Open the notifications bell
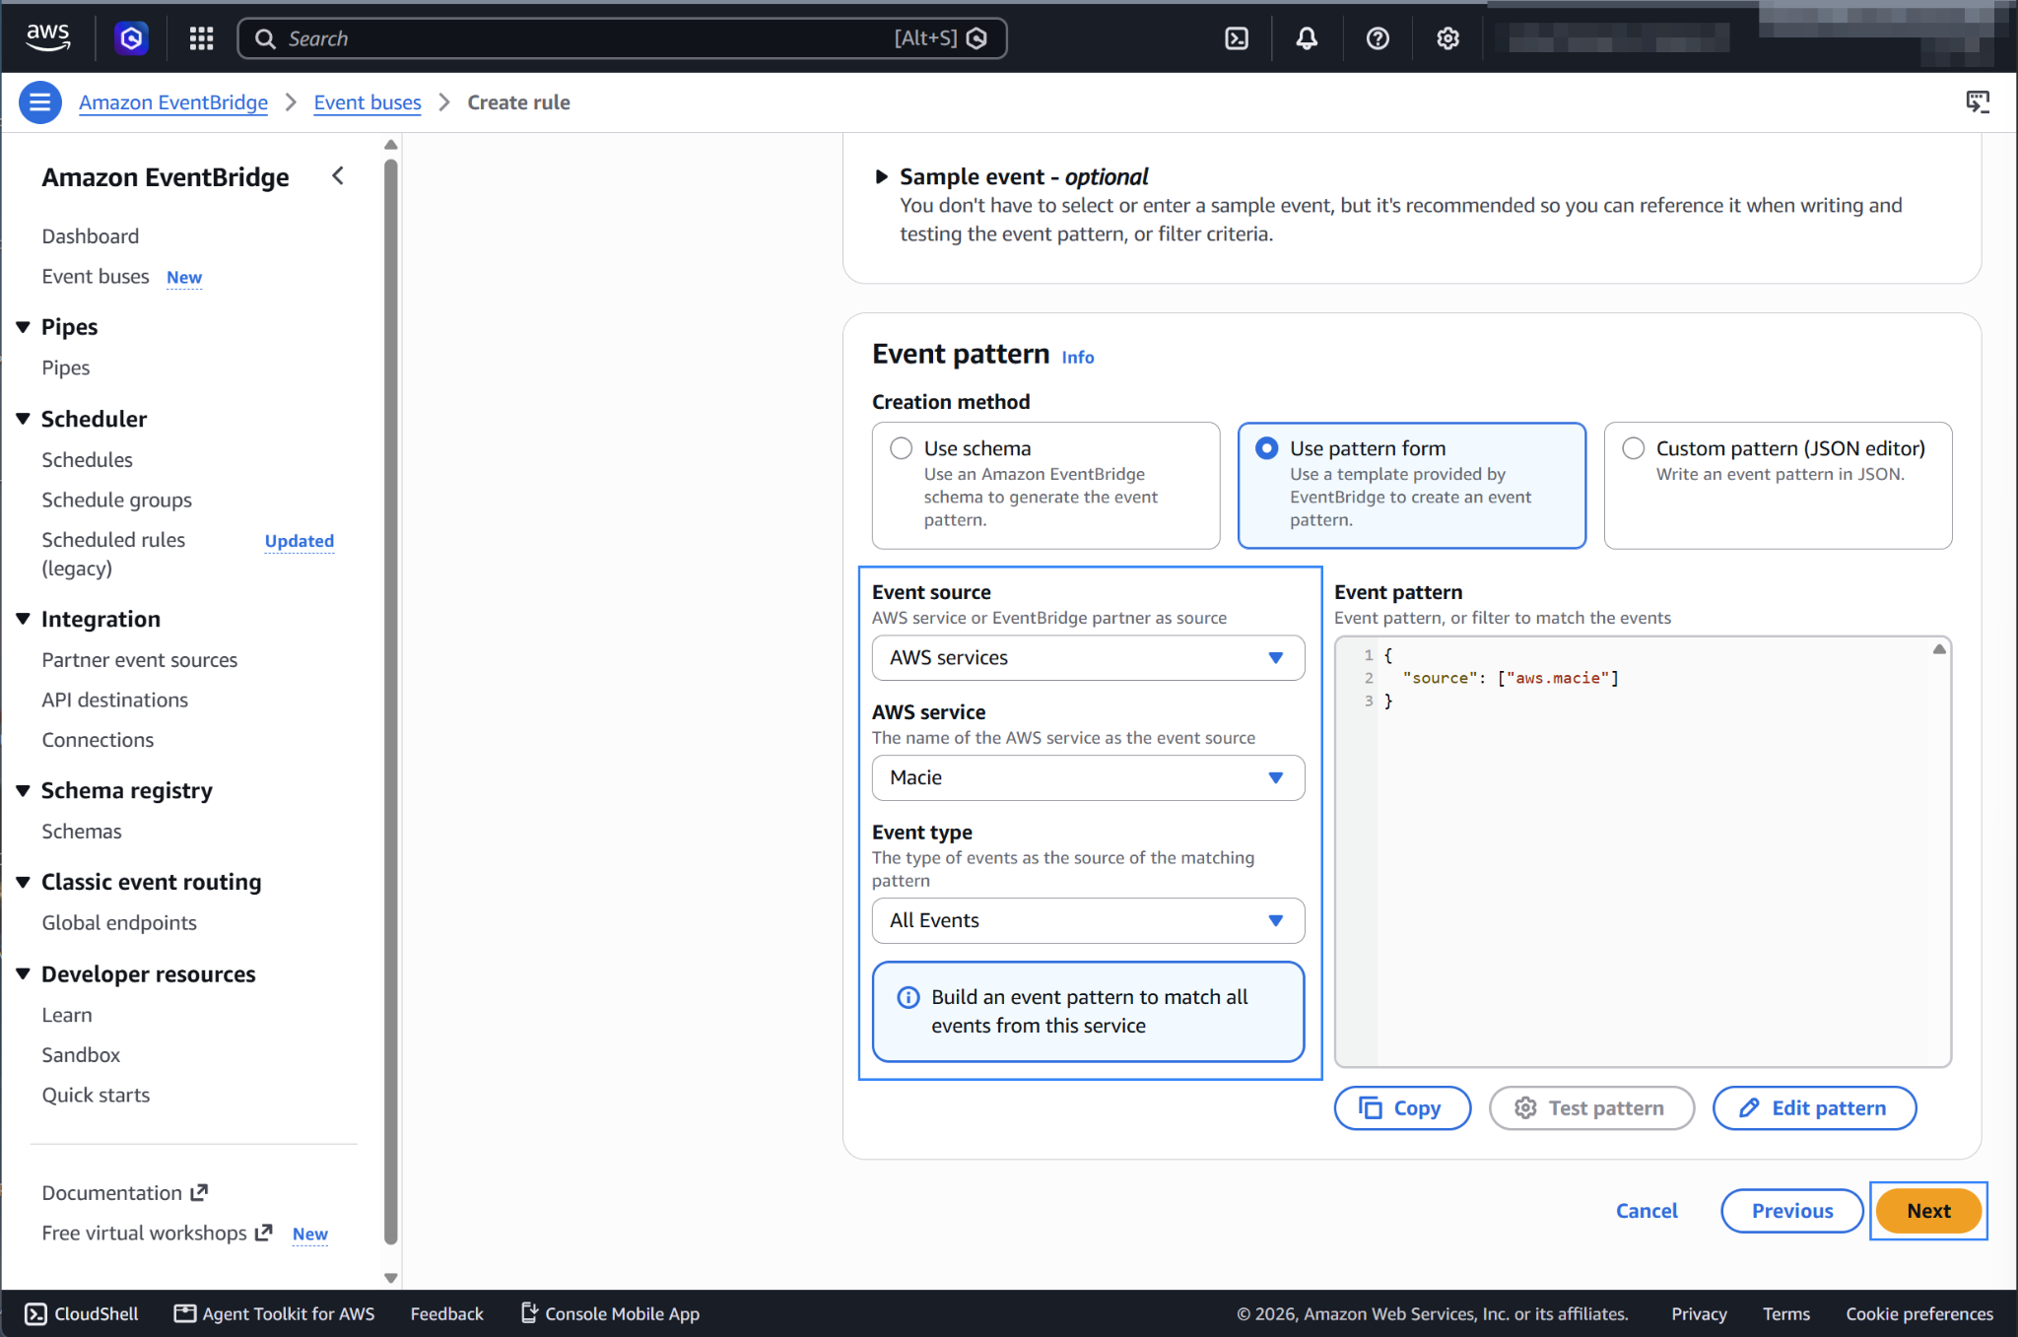Viewport: 2018px width, 1337px height. pyautogui.click(x=1307, y=38)
